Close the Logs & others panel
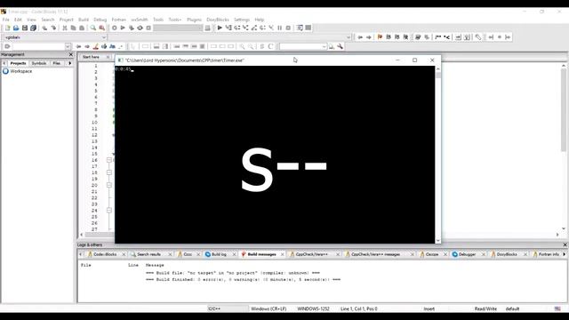 565,245
